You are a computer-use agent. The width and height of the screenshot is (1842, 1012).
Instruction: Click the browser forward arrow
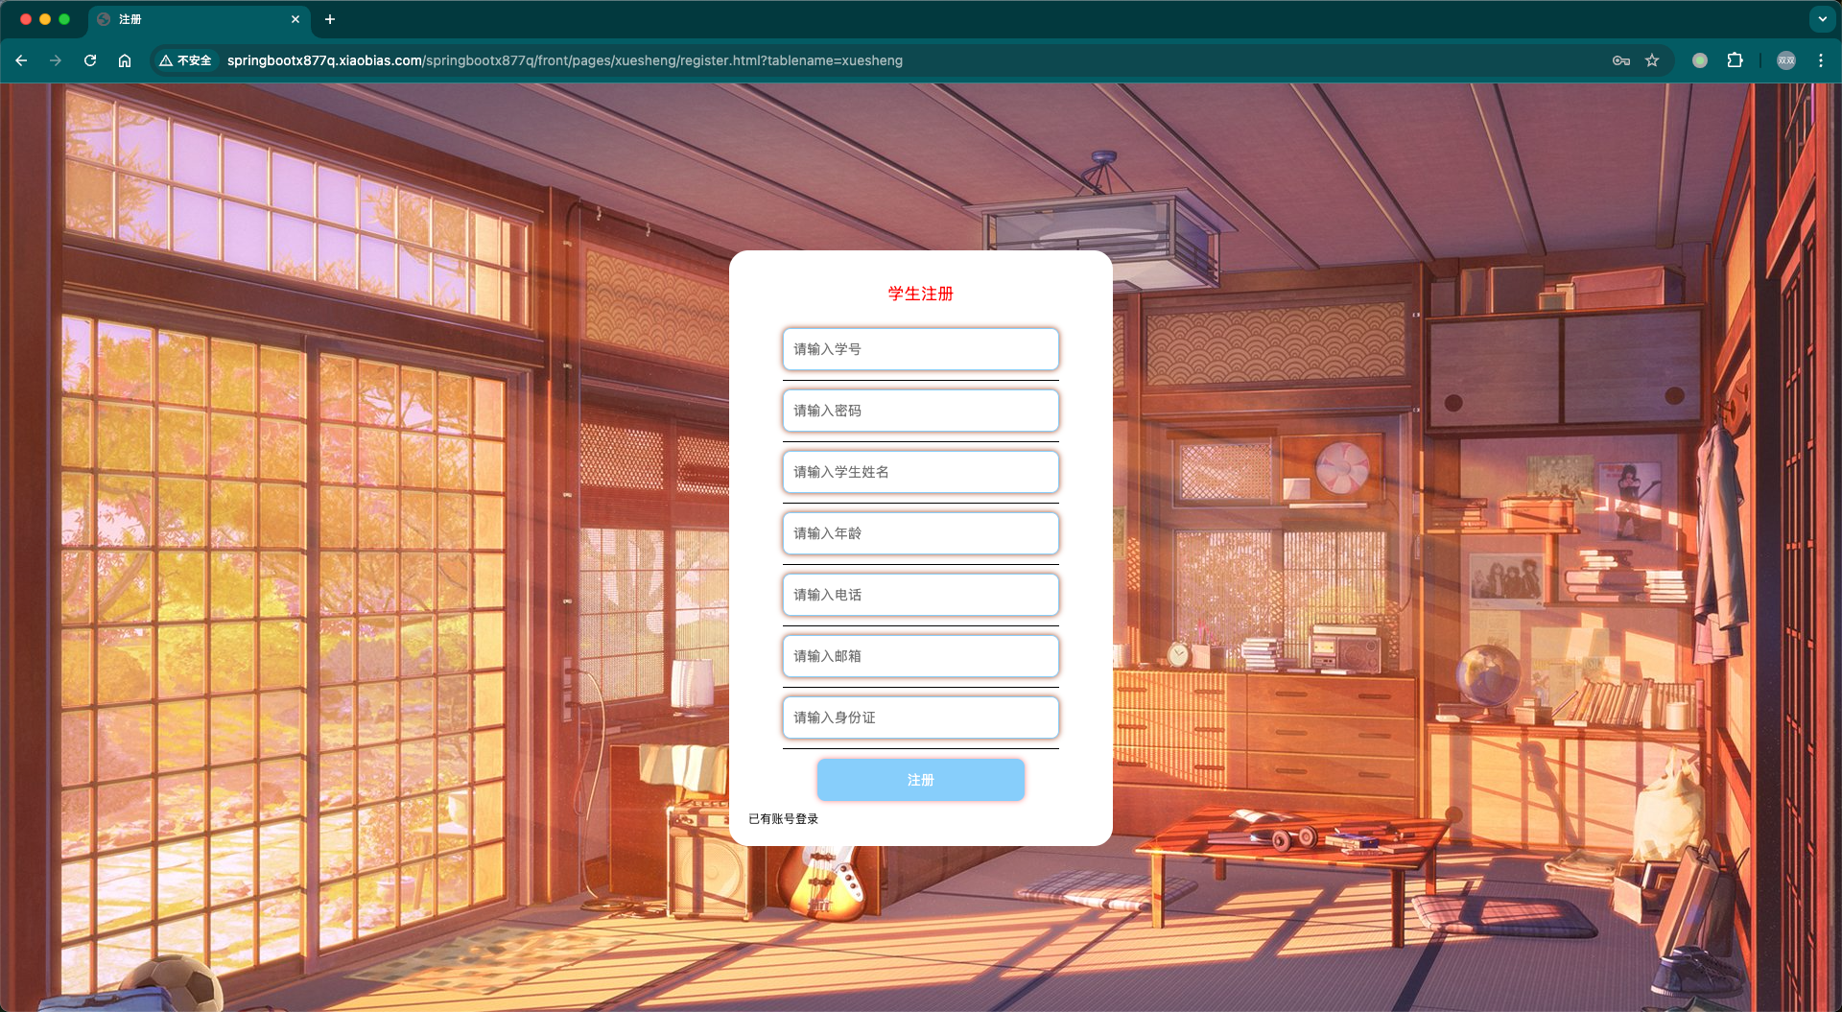(56, 60)
